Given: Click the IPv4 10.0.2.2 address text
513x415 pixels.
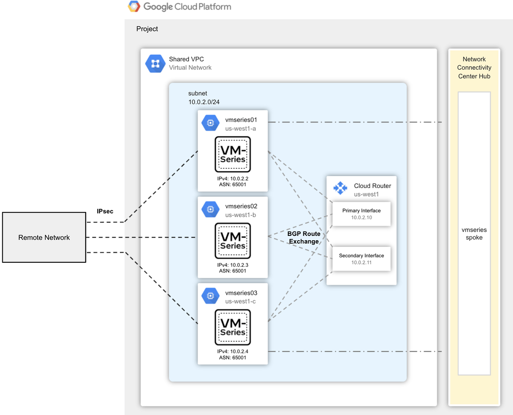Looking at the screenshot, I should 233,179.
